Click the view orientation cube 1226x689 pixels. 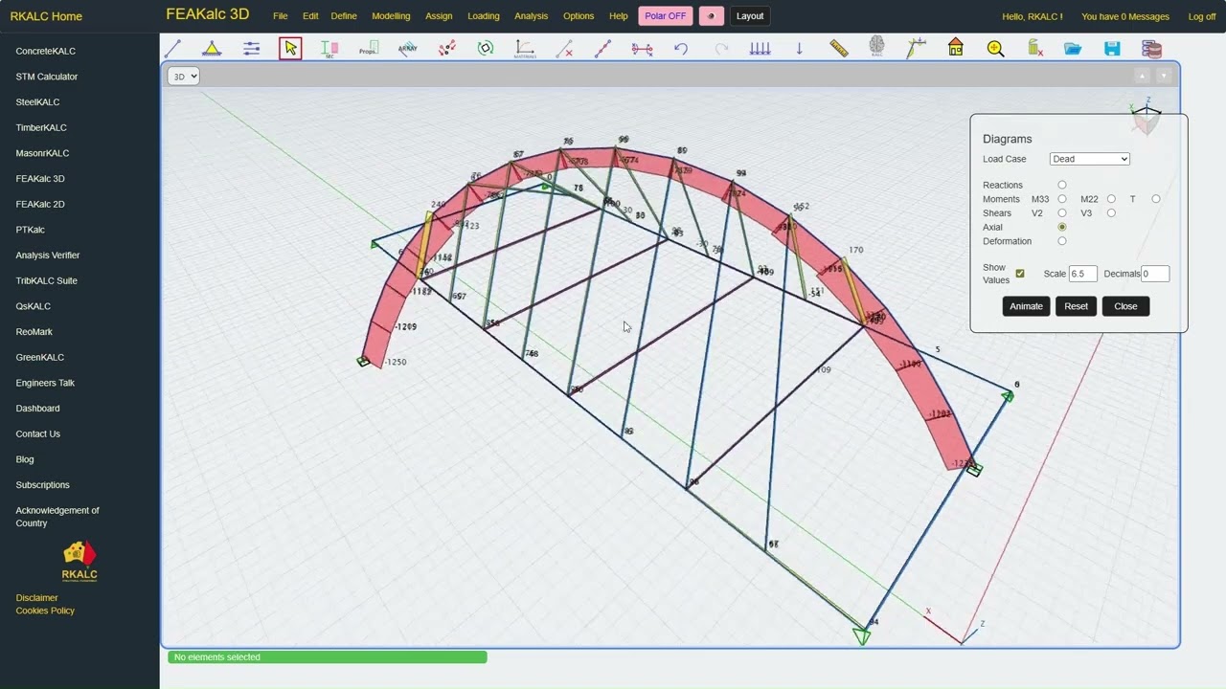point(1146,120)
